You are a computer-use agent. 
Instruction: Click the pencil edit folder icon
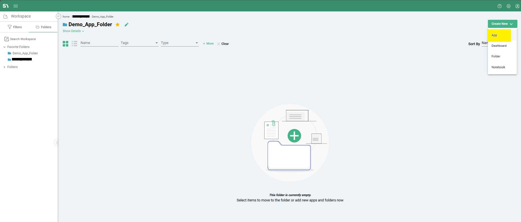point(126,25)
